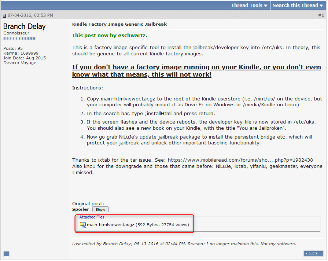Click the 'Last edited by Branch Delay' note

[x=184, y=244]
